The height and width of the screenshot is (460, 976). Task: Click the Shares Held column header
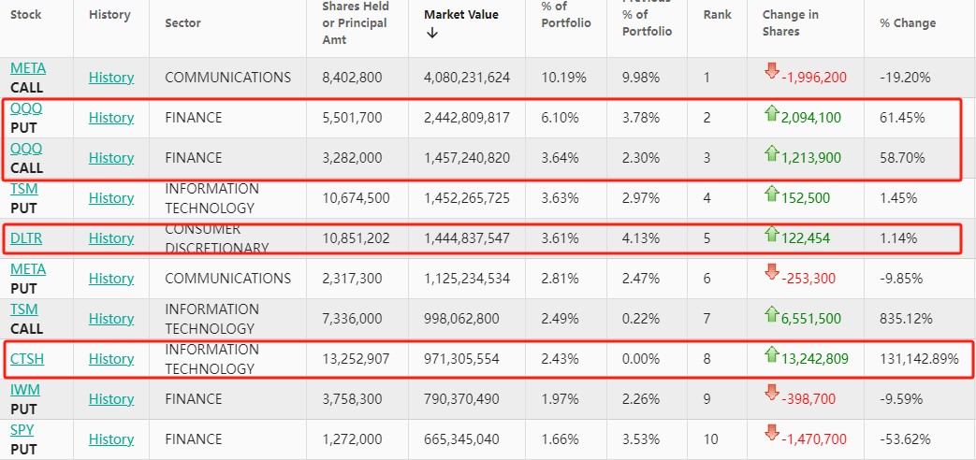(355, 22)
